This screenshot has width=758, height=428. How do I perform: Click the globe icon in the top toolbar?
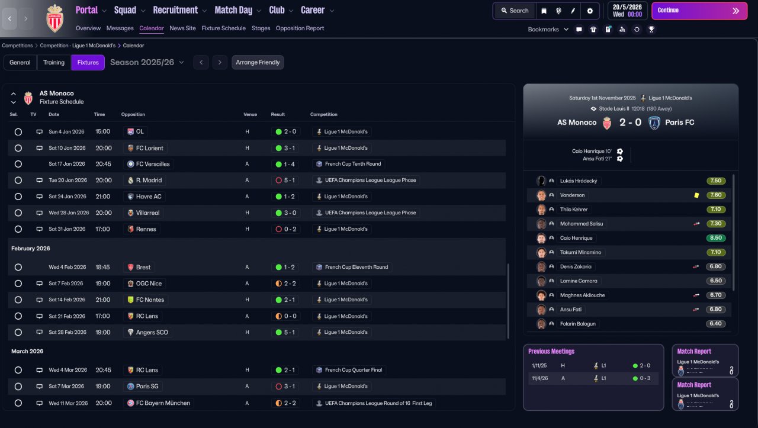click(558, 11)
